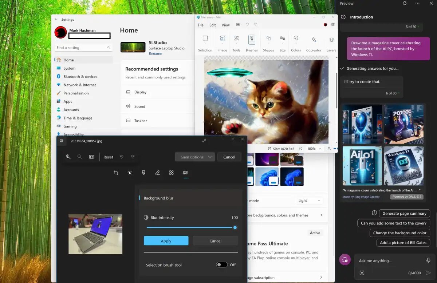Open Paint View menu
437x283 pixels.
(x=226, y=25)
